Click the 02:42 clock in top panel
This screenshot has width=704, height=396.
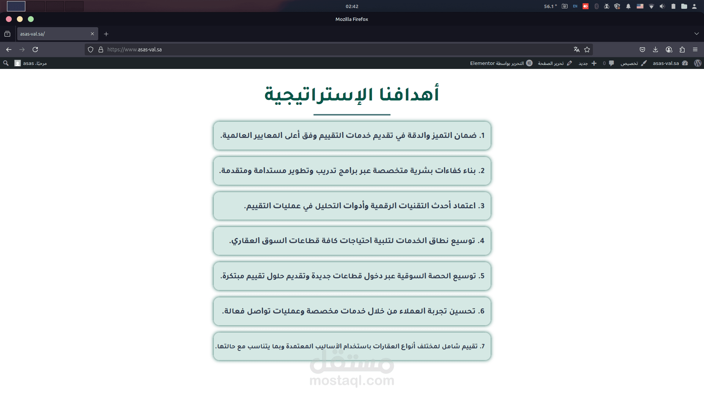[352, 6]
